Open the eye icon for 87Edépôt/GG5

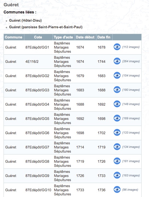click(117, 118)
